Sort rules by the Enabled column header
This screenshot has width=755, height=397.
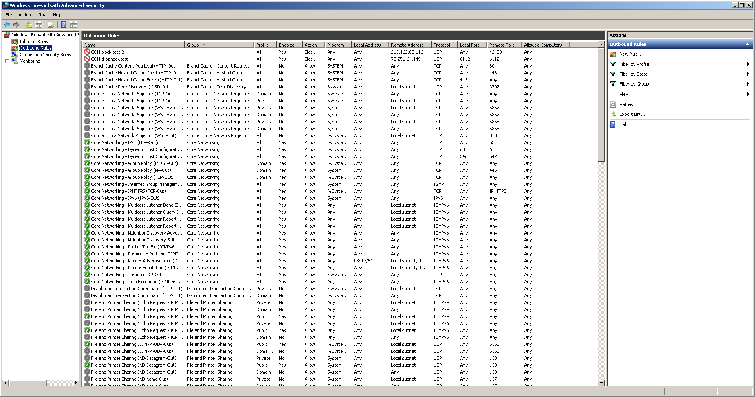(x=287, y=45)
